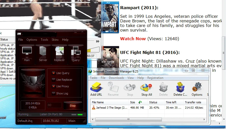
Task: Click the IDM scroll right arrow
Action: pyautogui.click(x=204, y=119)
